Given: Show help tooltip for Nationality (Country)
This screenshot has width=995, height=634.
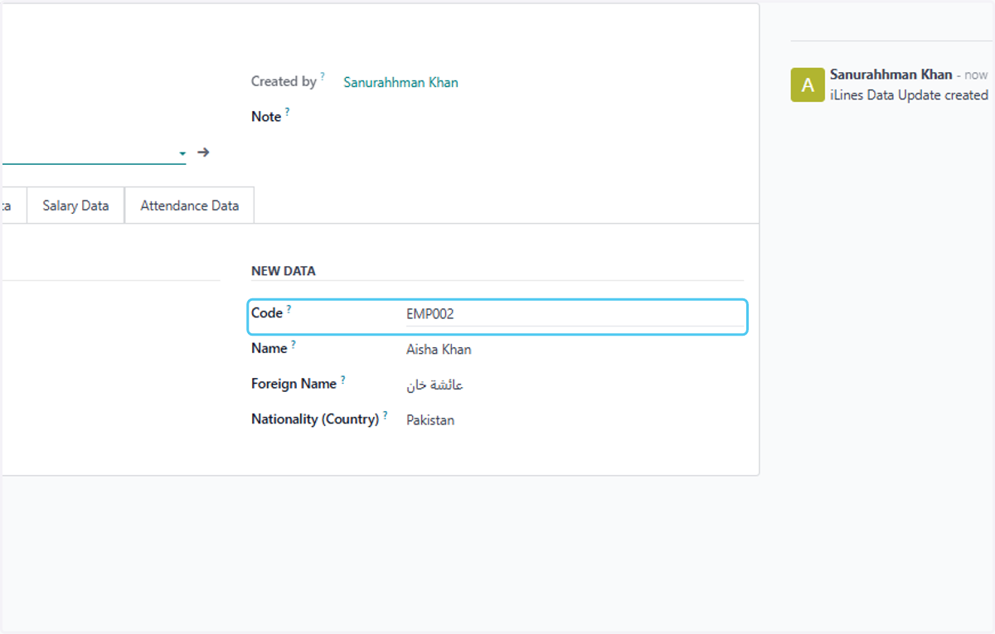Looking at the screenshot, I should pos(385,414).
